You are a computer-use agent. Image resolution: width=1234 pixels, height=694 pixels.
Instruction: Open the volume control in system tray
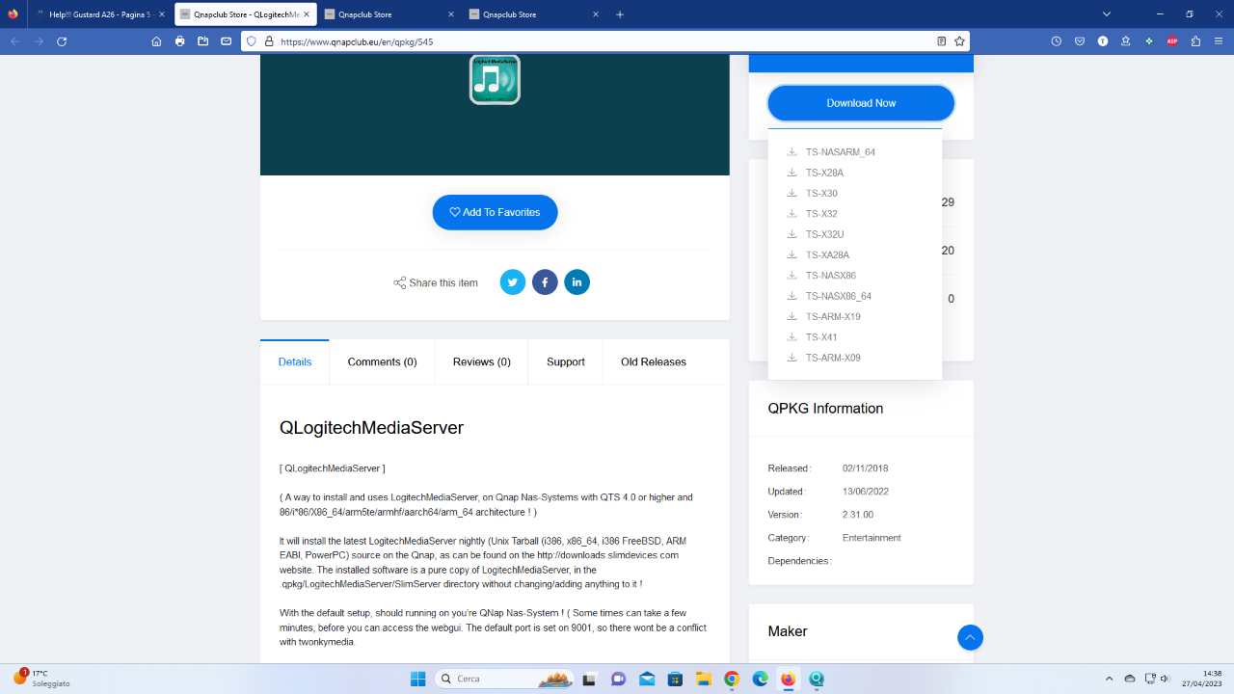tap(1166, 679)
